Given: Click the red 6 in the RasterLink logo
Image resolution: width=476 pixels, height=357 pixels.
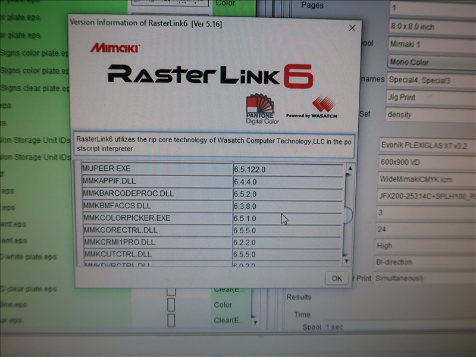Looking at the screenshot, I should coord(297,76).
